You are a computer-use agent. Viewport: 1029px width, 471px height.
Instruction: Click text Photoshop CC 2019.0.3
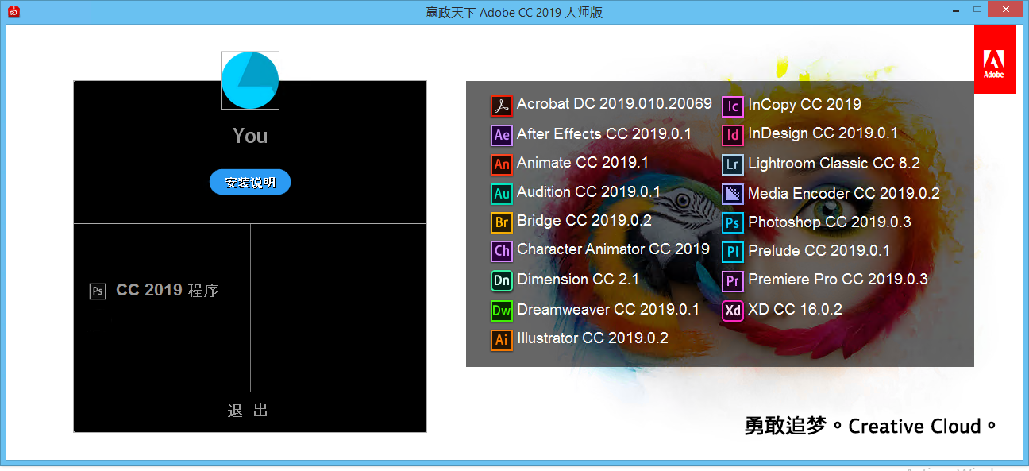(x=830, y=222)
